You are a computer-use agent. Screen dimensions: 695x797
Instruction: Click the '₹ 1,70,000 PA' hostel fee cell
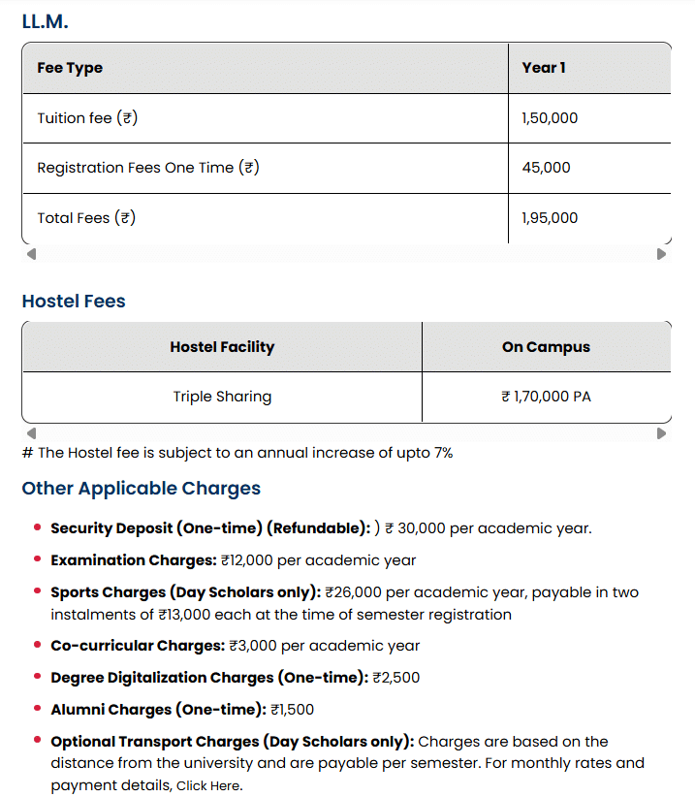pyautogui.click(x=546, y=397)
